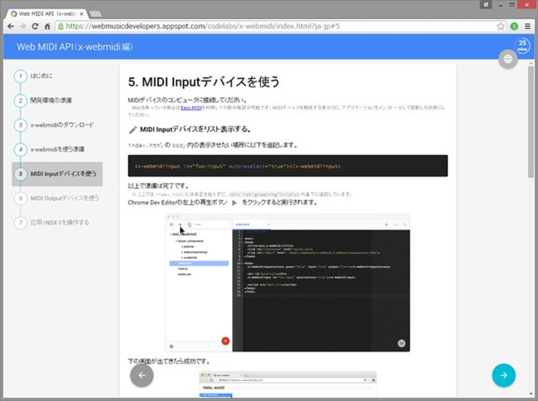This screenshot has width=538, height=401.
Task: Click the globe language button
Action: [x=508, y=59]
